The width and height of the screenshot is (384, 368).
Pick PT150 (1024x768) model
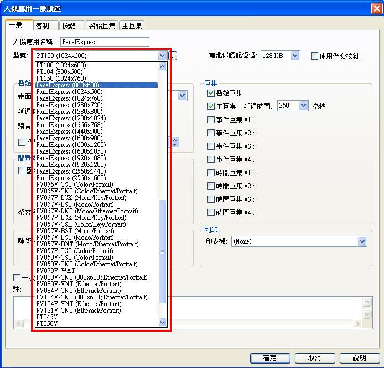(x=97, y=78)
